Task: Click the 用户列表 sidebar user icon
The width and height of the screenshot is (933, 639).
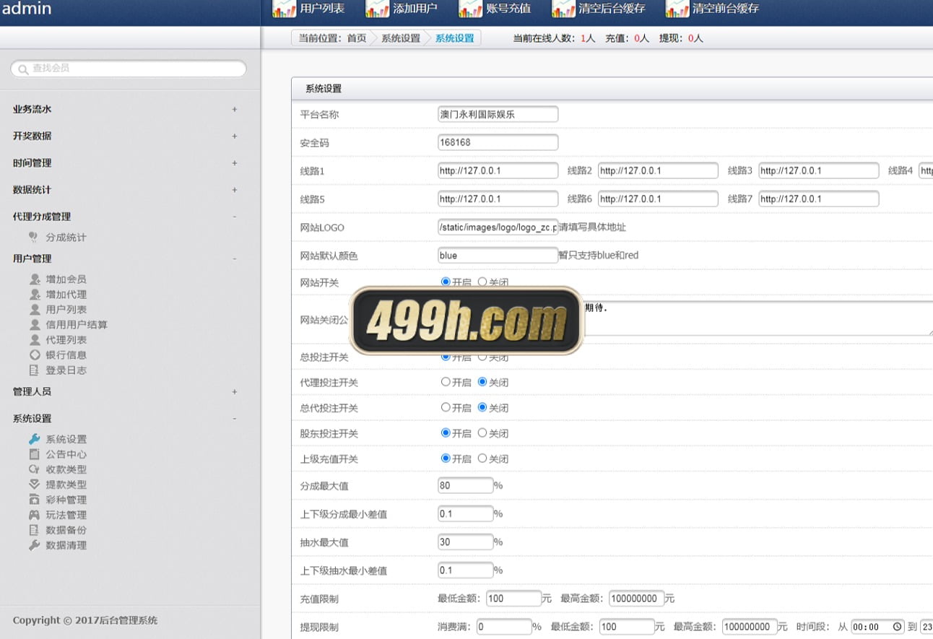Action: click(34, 309)
